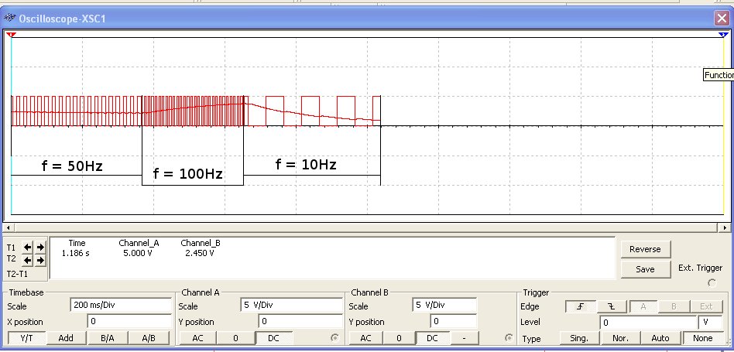Click the f = 10Hz label

coord(306,164)
